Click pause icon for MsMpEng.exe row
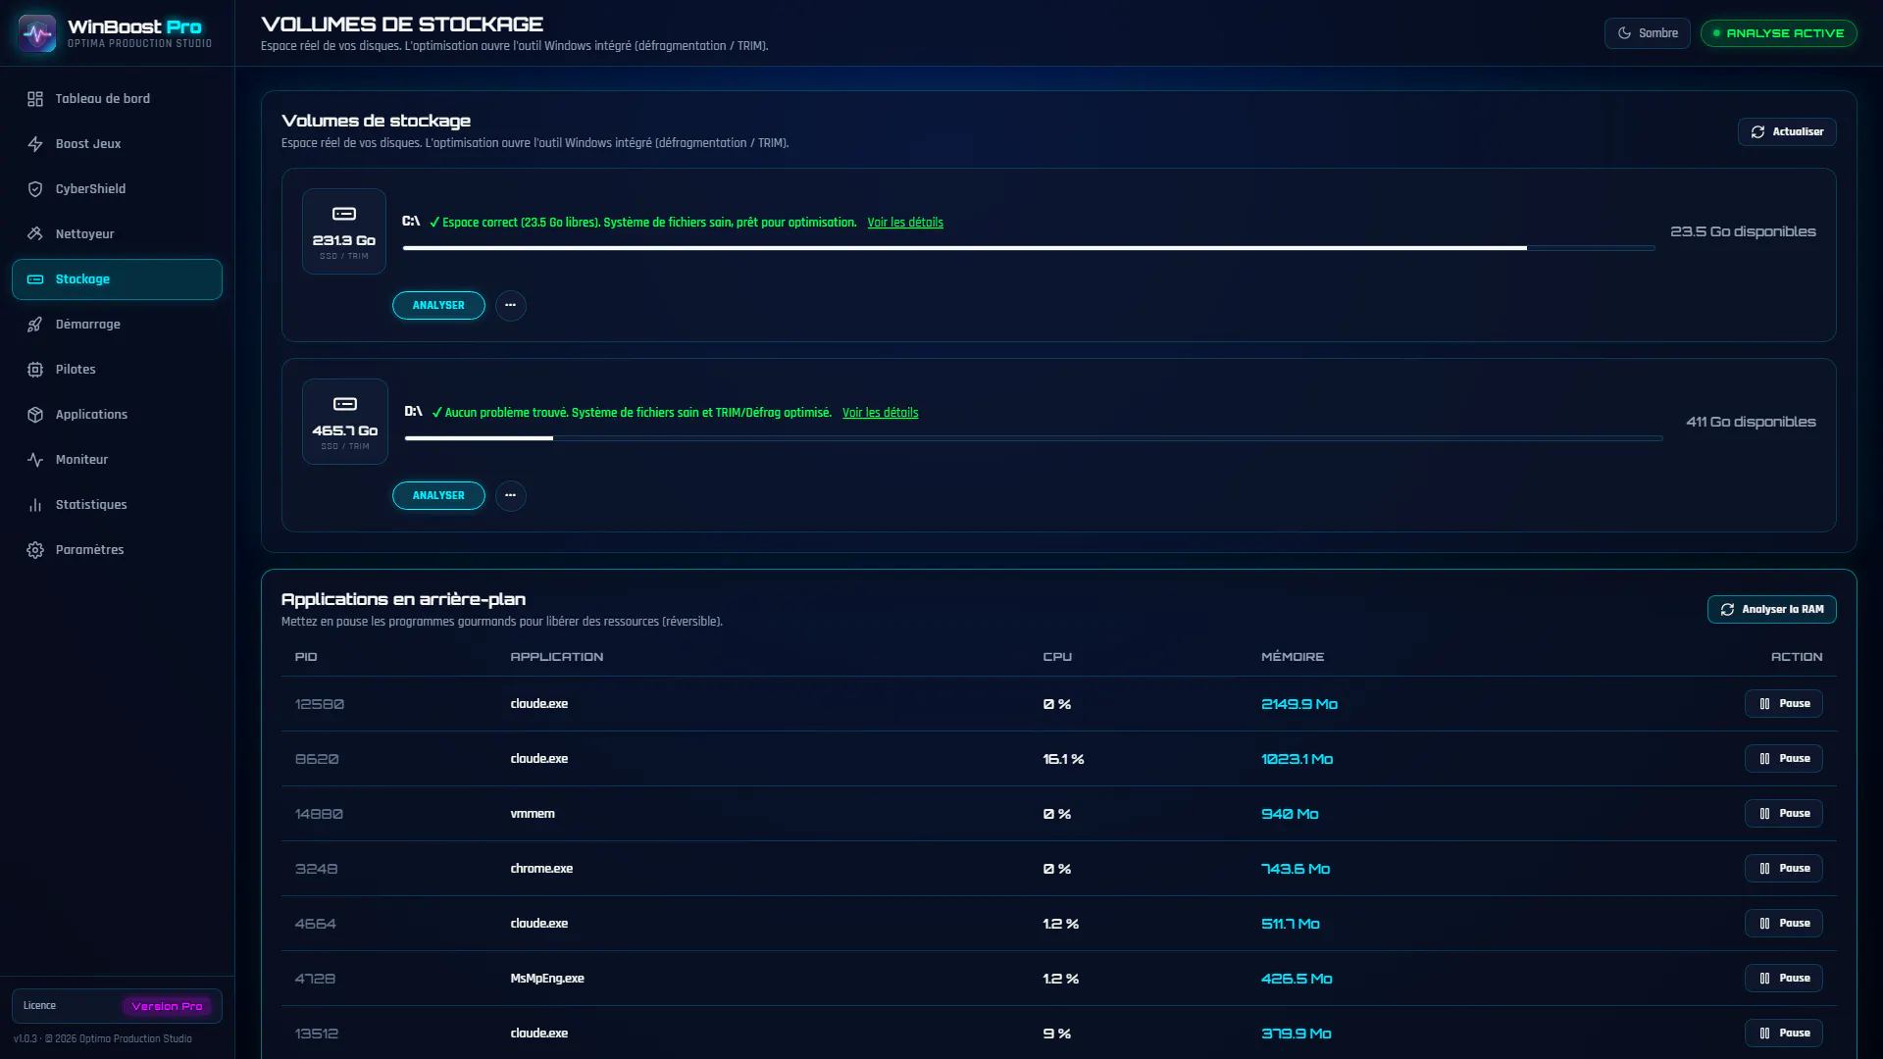Image resolution: width=1883 pixels, height=1059 pixels. pos(1764,979)
